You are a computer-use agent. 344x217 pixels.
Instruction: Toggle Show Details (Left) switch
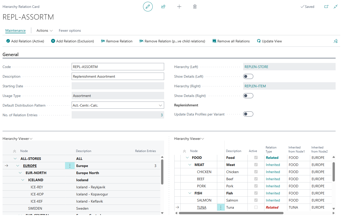coord(248,76)
